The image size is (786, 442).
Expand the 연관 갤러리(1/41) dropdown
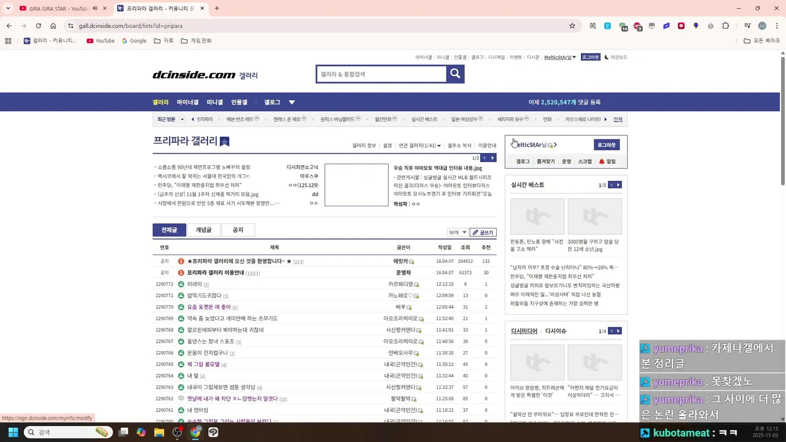click(419, 145)
